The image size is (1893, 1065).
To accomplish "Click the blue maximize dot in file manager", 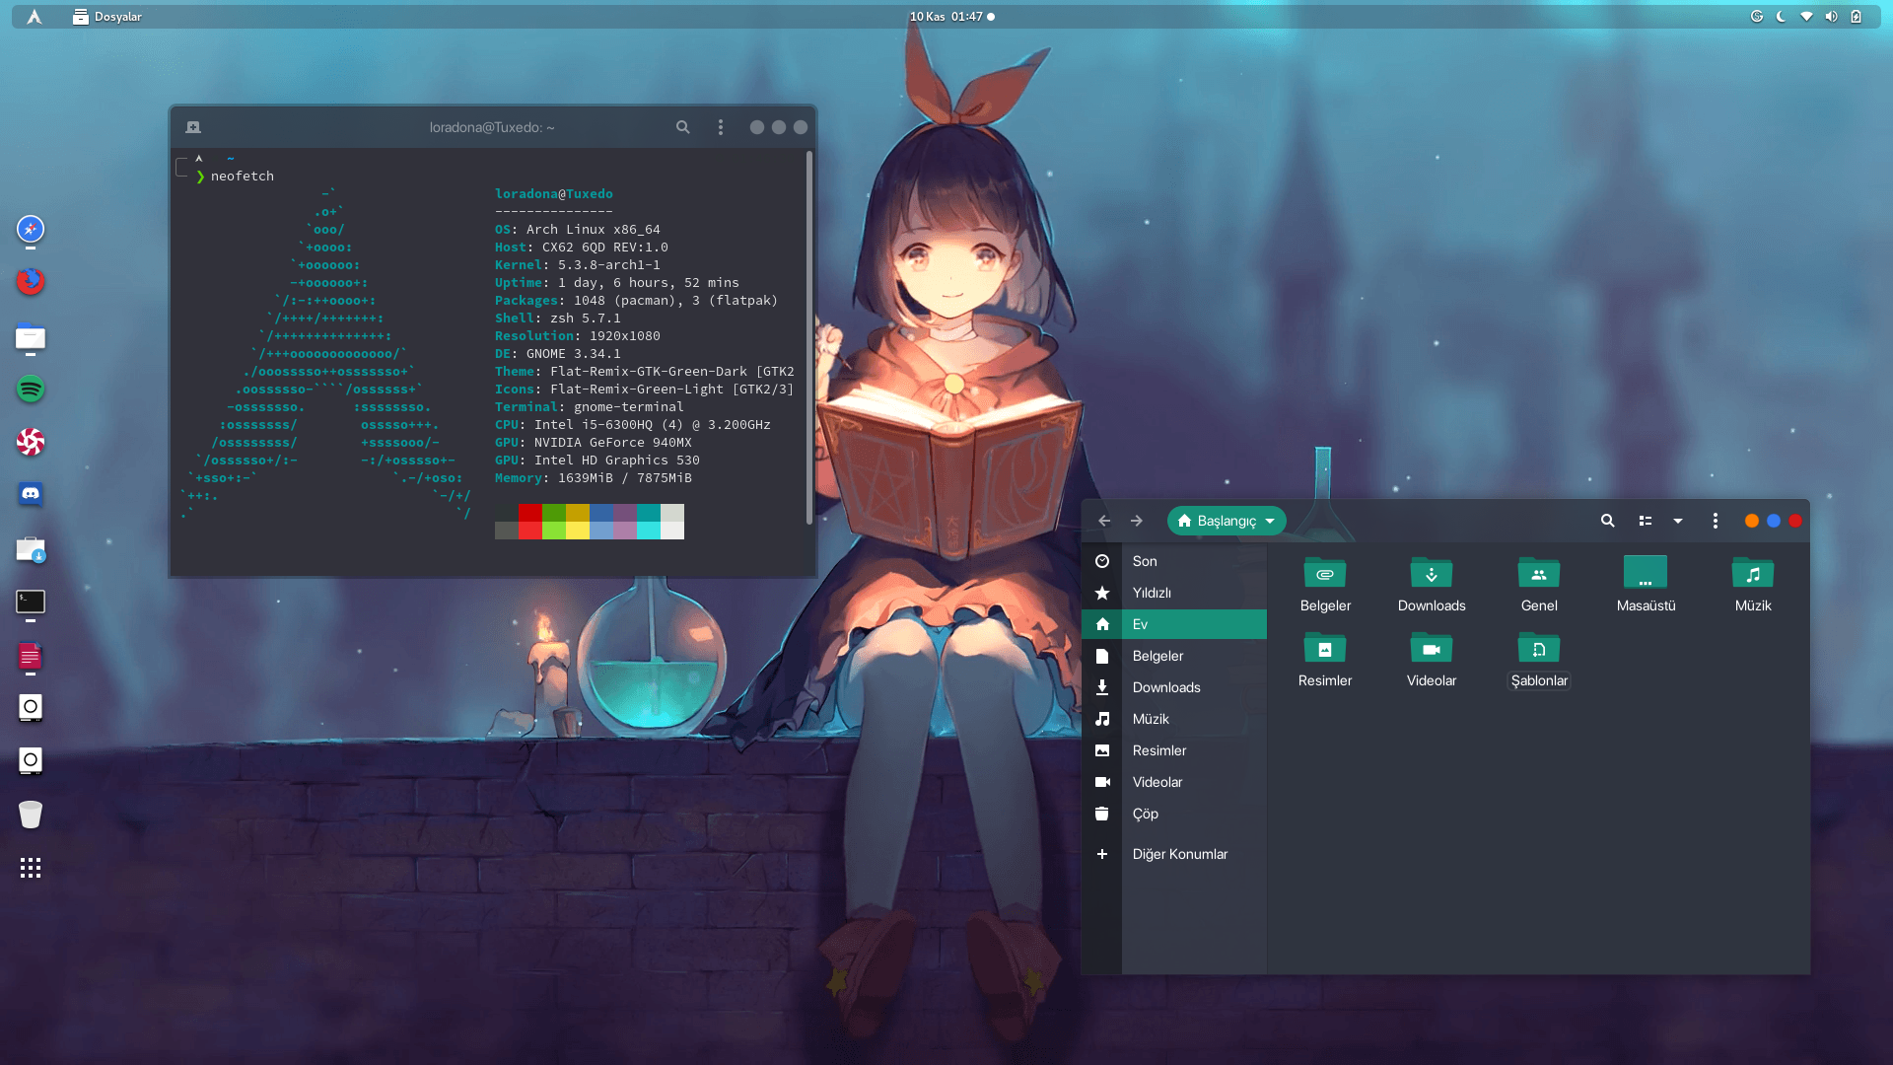I will pyautogui.click(x=1774, y=521).
